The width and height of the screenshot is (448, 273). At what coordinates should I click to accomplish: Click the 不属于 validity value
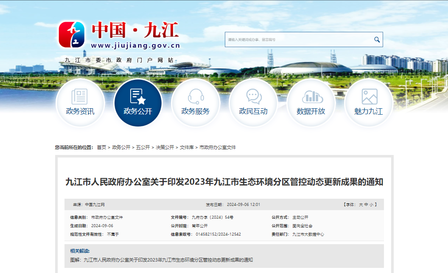(113, 234)
